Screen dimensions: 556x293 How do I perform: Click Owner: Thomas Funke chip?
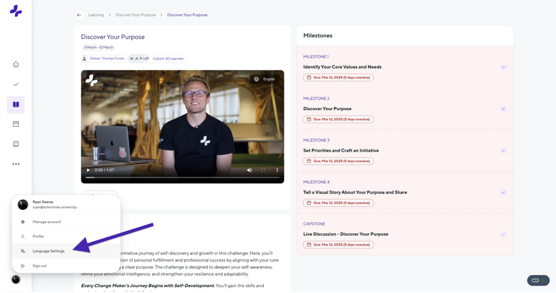click(103, 58)
